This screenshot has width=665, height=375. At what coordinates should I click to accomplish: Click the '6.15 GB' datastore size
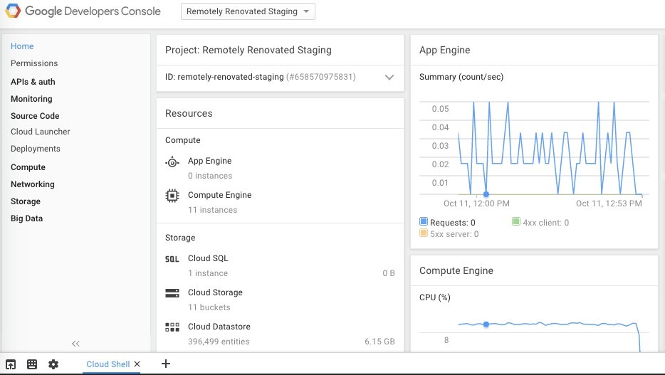379,341
